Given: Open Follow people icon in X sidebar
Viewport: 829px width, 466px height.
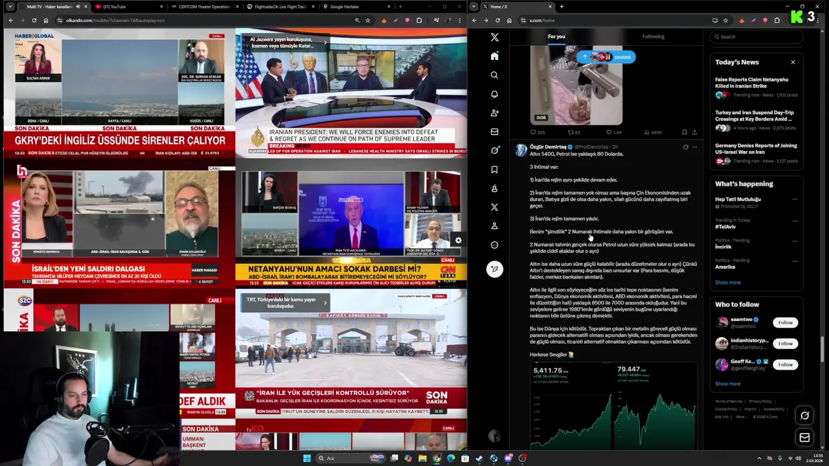Looking at the screenshot, I should pos(494,113).
